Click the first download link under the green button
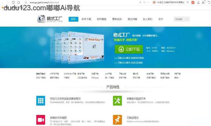The image size is (211, 126). [129, 58]
